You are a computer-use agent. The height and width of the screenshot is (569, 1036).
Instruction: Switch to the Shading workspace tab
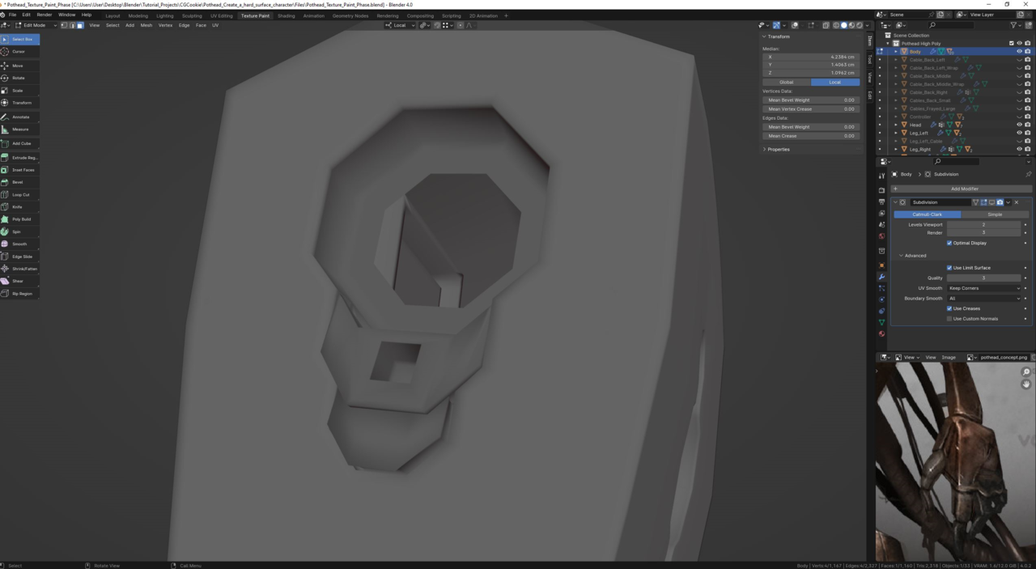click(x=287, y=15)
